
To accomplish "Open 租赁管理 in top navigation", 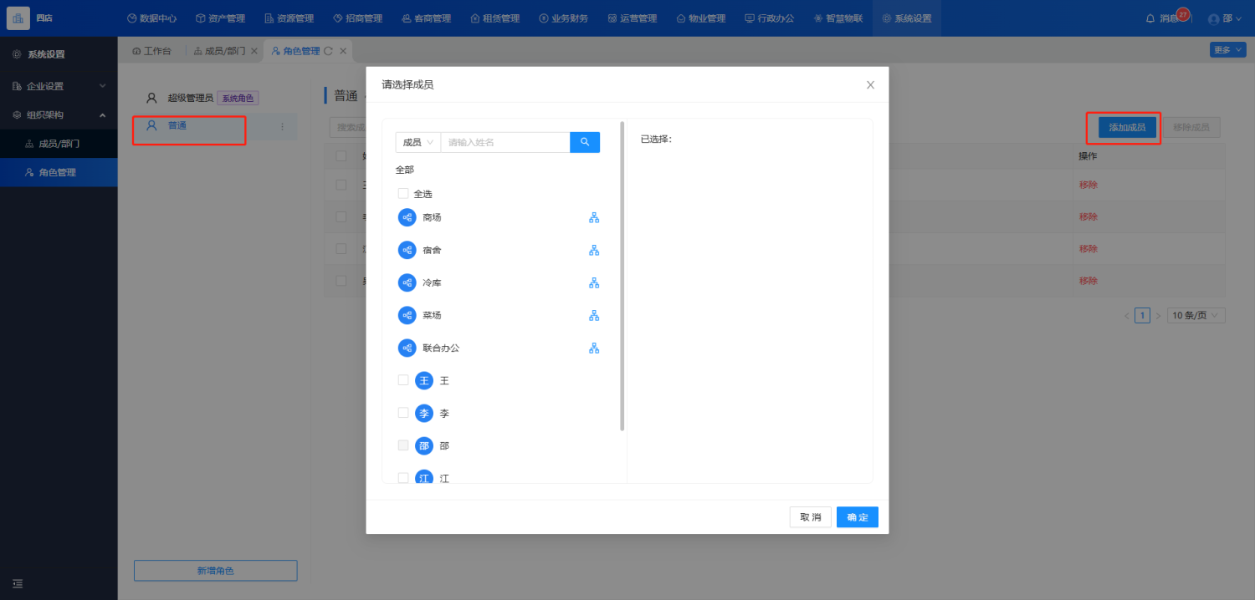I will pos(494,18).
